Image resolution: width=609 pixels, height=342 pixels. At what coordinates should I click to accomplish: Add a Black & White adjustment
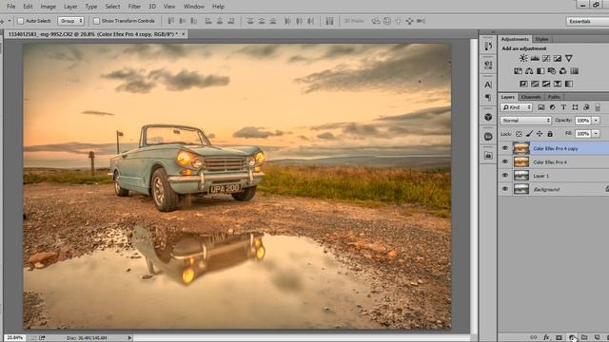[540, 71]
